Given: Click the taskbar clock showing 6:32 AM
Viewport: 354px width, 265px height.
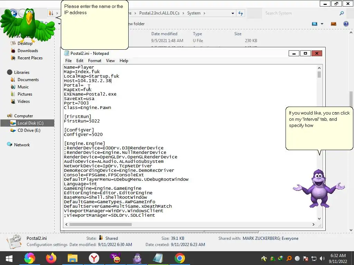Looking at the screenshot, I should click(x=338, y=258).
